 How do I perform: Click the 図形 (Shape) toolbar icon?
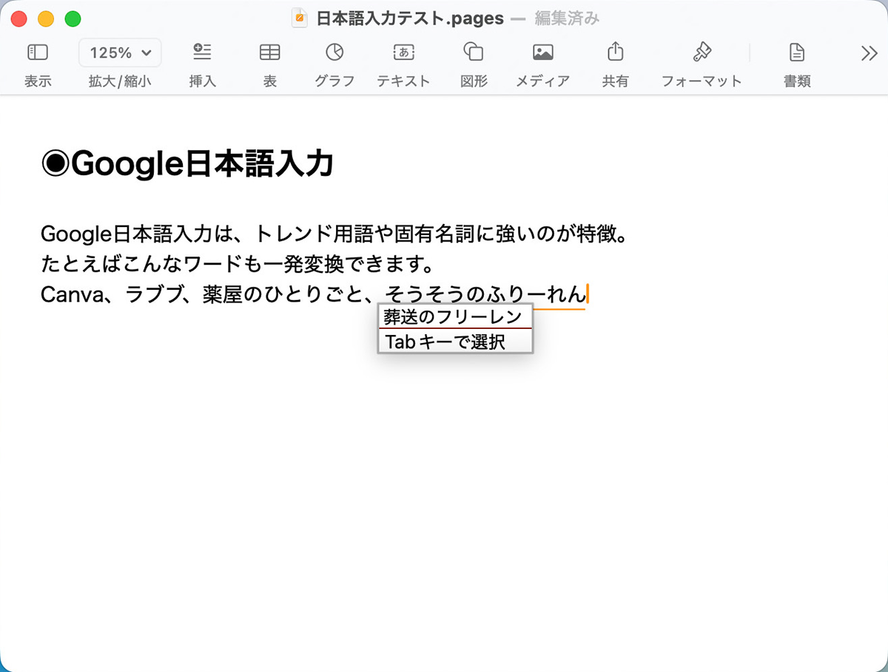coord(474,52)
